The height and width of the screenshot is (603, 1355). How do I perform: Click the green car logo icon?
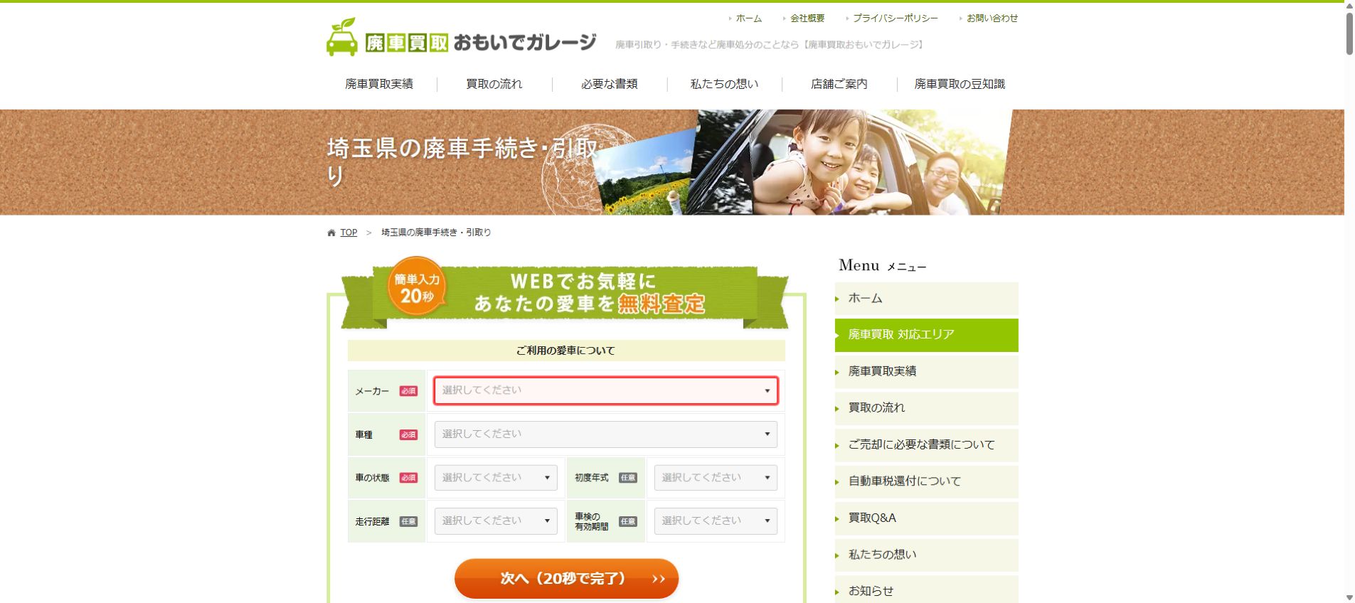pyautogui.click(x=342, y=37)
